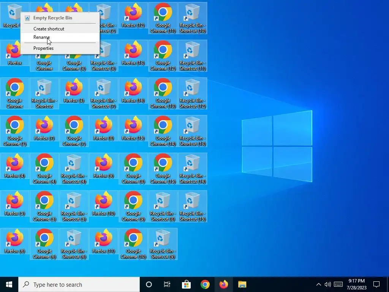Open the notification center
This screenshot has height=292, width=389.
click(376, 284)
